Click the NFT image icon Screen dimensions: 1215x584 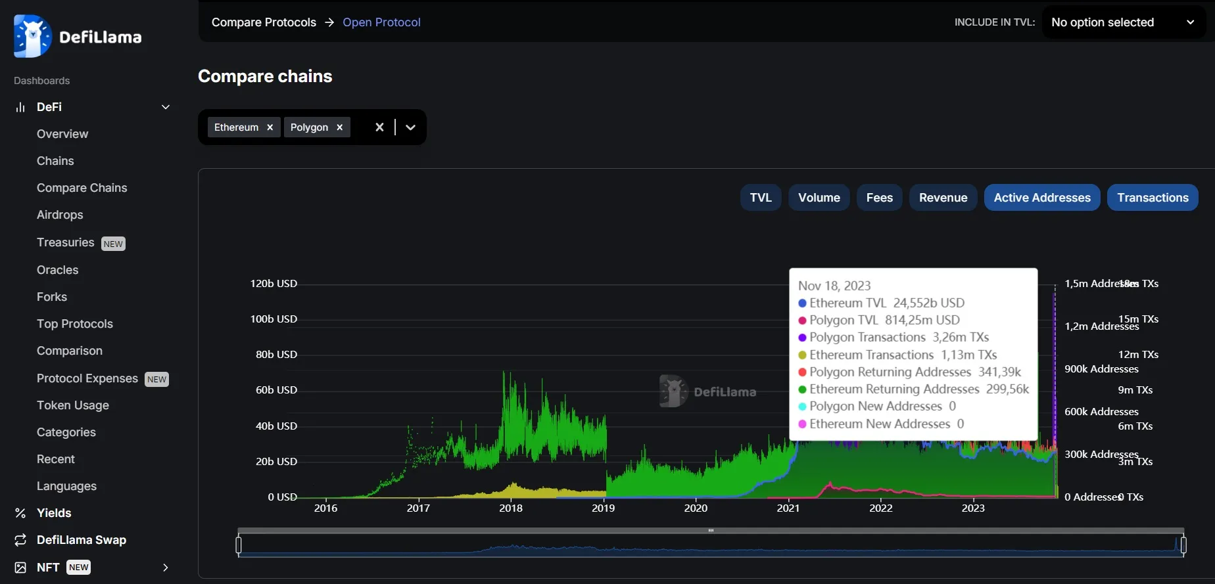20,568
